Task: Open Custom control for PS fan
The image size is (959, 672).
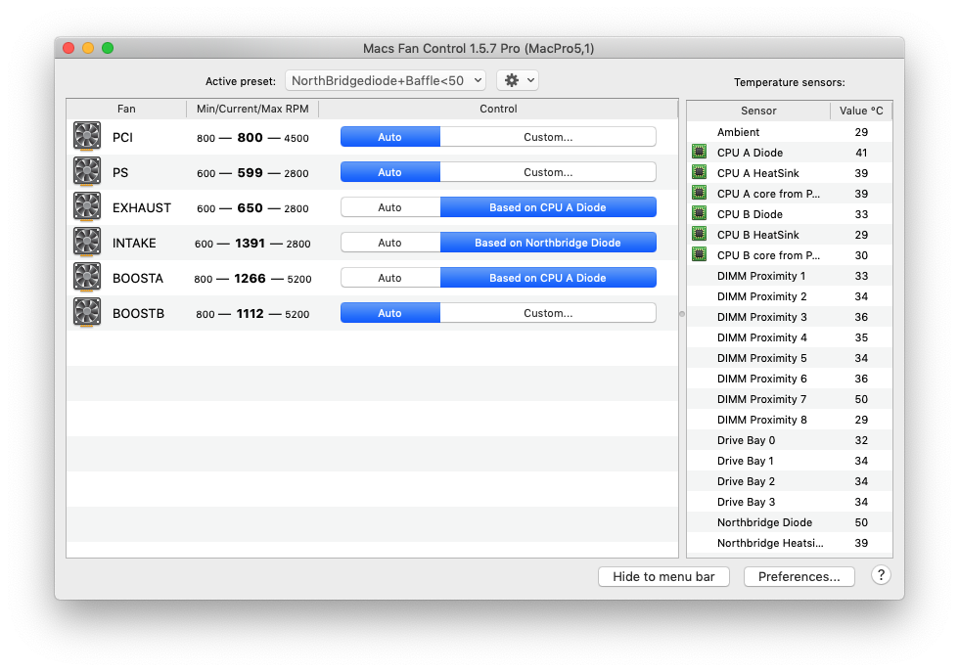Action: tap(548, 172)
